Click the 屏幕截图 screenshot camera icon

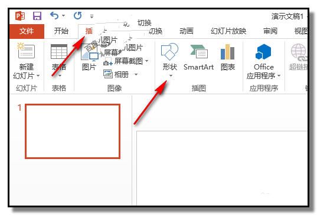coord(108,61)
